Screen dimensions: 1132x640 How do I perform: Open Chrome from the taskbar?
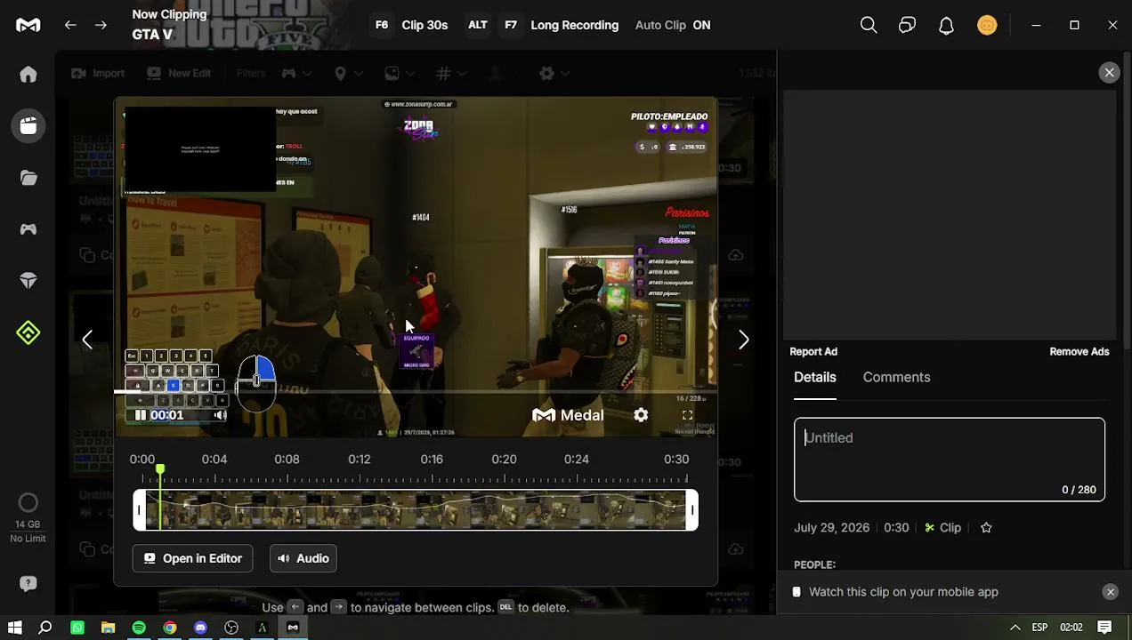[x=169, y=628]
